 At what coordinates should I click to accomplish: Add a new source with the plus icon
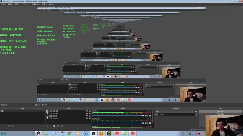click(48, 126)
